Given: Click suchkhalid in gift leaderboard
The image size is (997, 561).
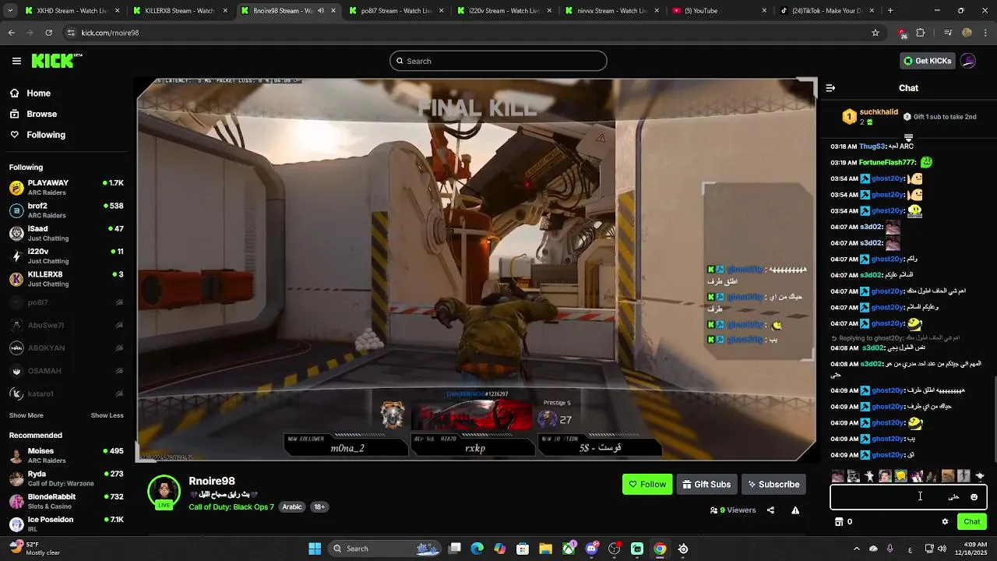Looking at the screenshot, I should tap(879, 112).
